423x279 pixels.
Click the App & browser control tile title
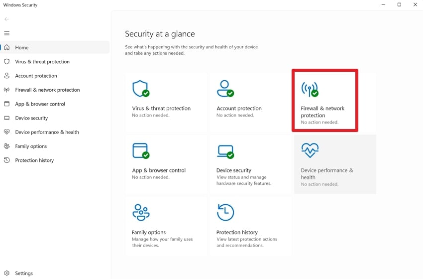tap(159, 170)
